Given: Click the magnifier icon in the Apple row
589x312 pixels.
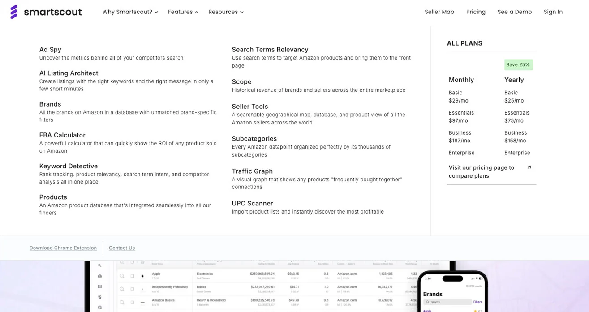Looking at the screenshot, I should (122, 276).
